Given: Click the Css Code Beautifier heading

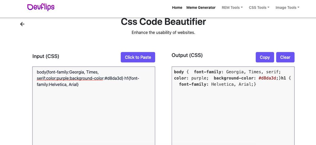Looking at the screenshot, I should [x=163, y=22].
